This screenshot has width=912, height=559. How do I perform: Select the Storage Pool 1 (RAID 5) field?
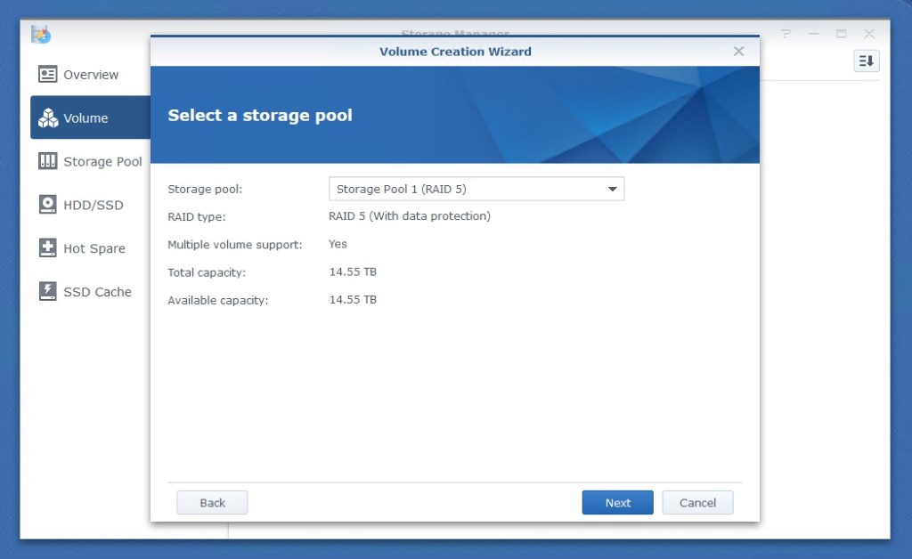point(463,189)
